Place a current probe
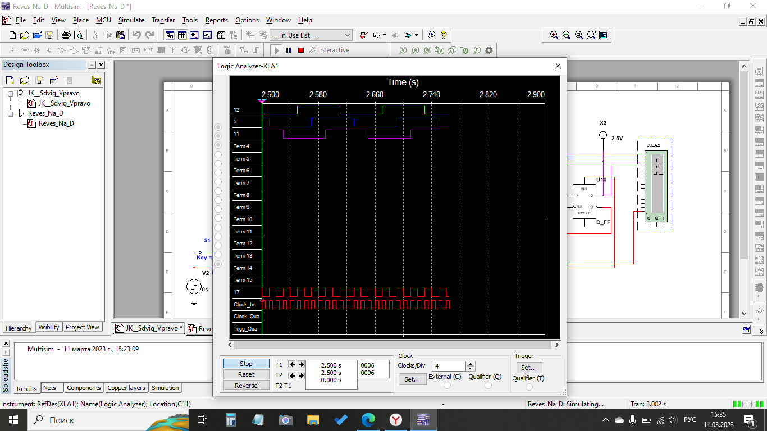The image size is (767, 431). (416, 50)
